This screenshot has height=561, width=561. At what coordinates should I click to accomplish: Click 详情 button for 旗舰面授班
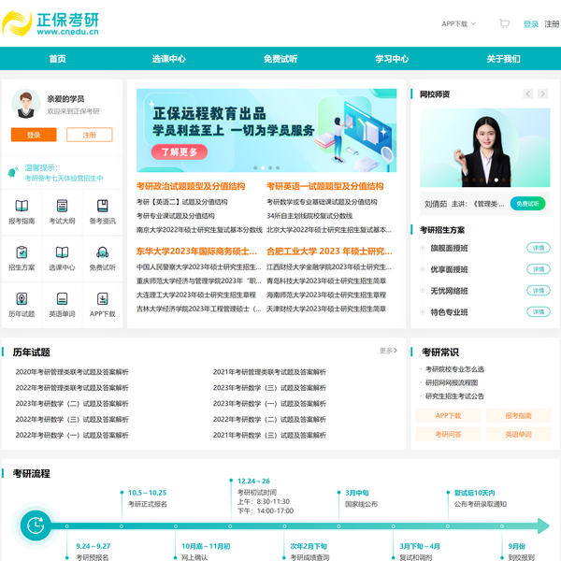click(x=538, y=249)
